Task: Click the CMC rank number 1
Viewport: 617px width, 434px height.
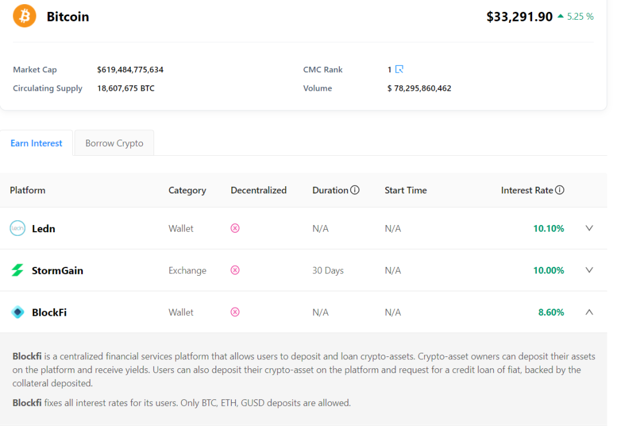Action: pos(389,70)
